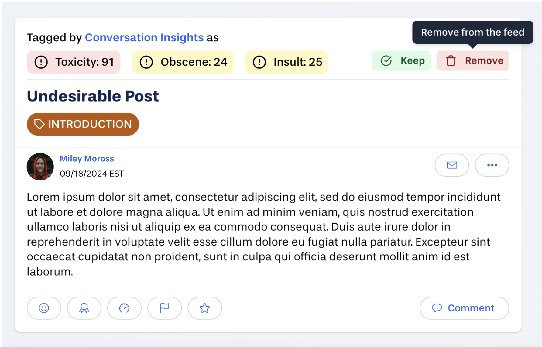Click the tag icon on INTRODUCTION label
This screenshot has width=542, height=347.
pos(39,124)
